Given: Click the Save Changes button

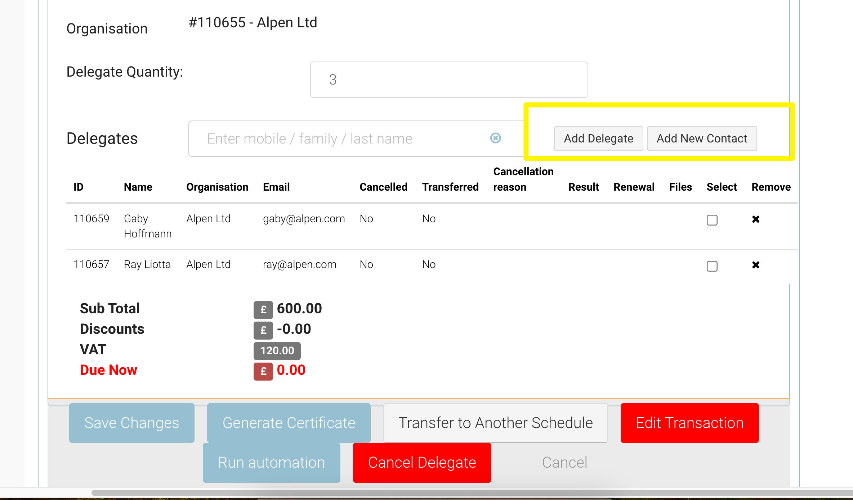Looking at the screenshot, I should 131,423.
